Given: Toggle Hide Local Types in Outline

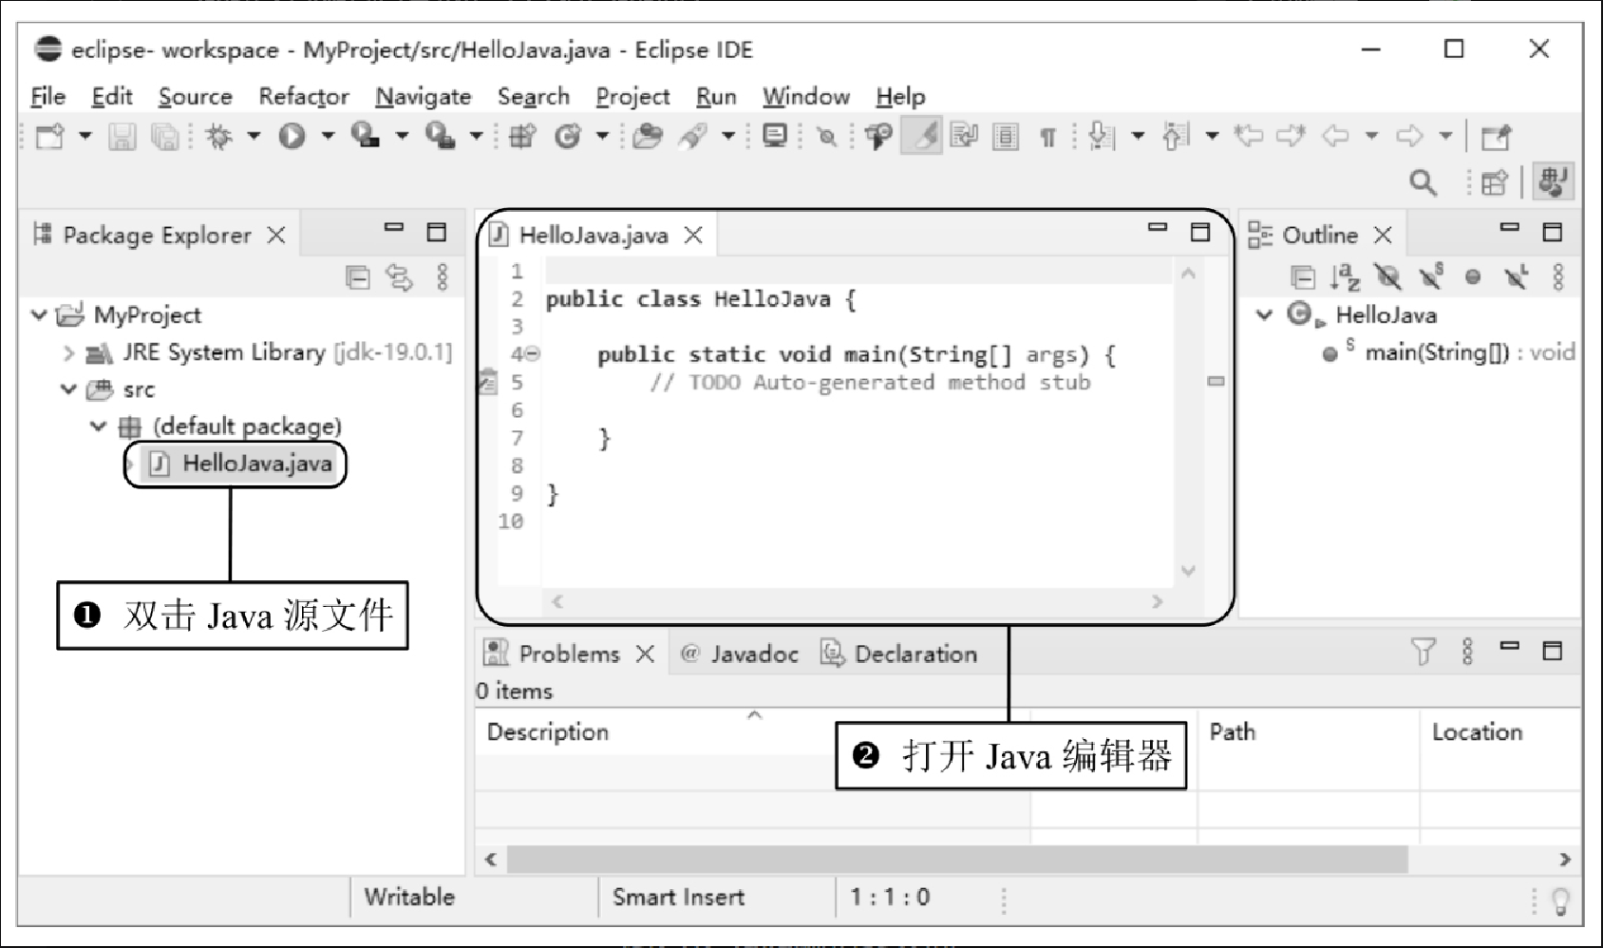Looking at the screenshot, I should pos(1516,277).
